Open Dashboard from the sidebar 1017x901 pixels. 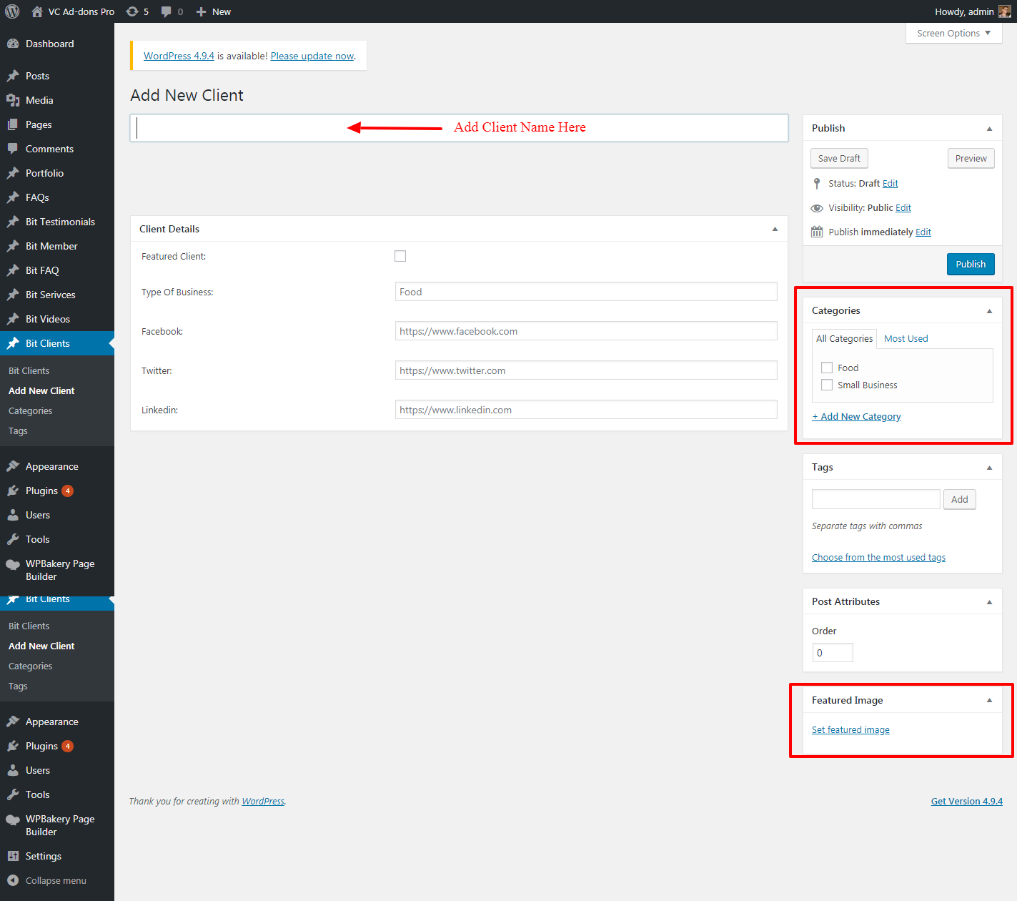click(x=49, y=44)
